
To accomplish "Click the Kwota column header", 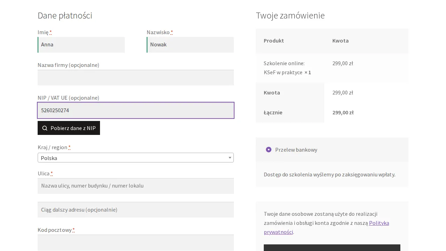I will (x=340, y=40).
